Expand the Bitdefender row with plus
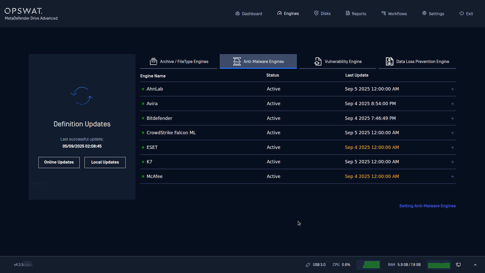The image size is (485, 273). tap(452, 118)
